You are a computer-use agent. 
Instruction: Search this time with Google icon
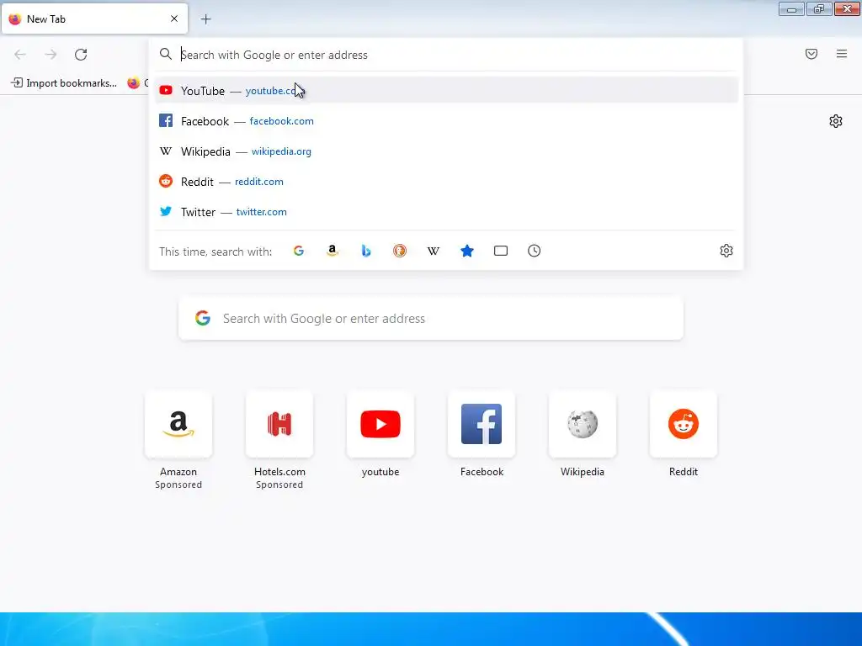click(x=299, y=251)
